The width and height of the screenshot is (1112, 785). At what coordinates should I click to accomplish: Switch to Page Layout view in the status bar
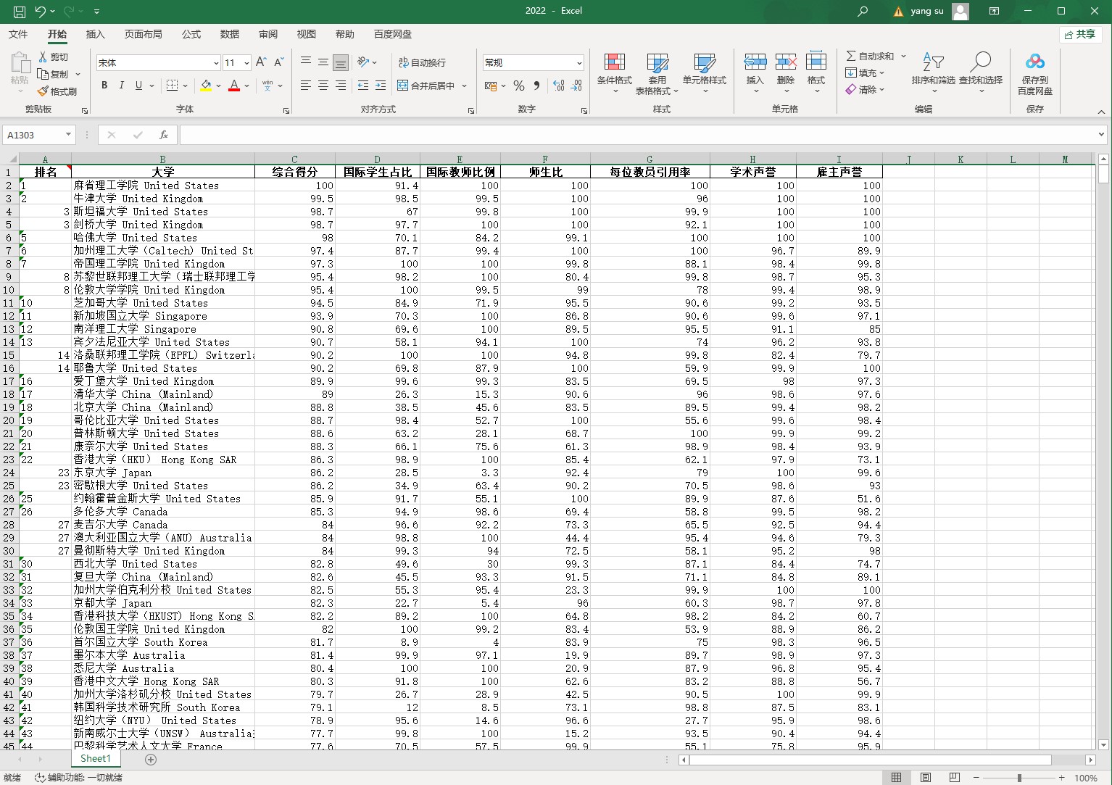tap(926, 778)
